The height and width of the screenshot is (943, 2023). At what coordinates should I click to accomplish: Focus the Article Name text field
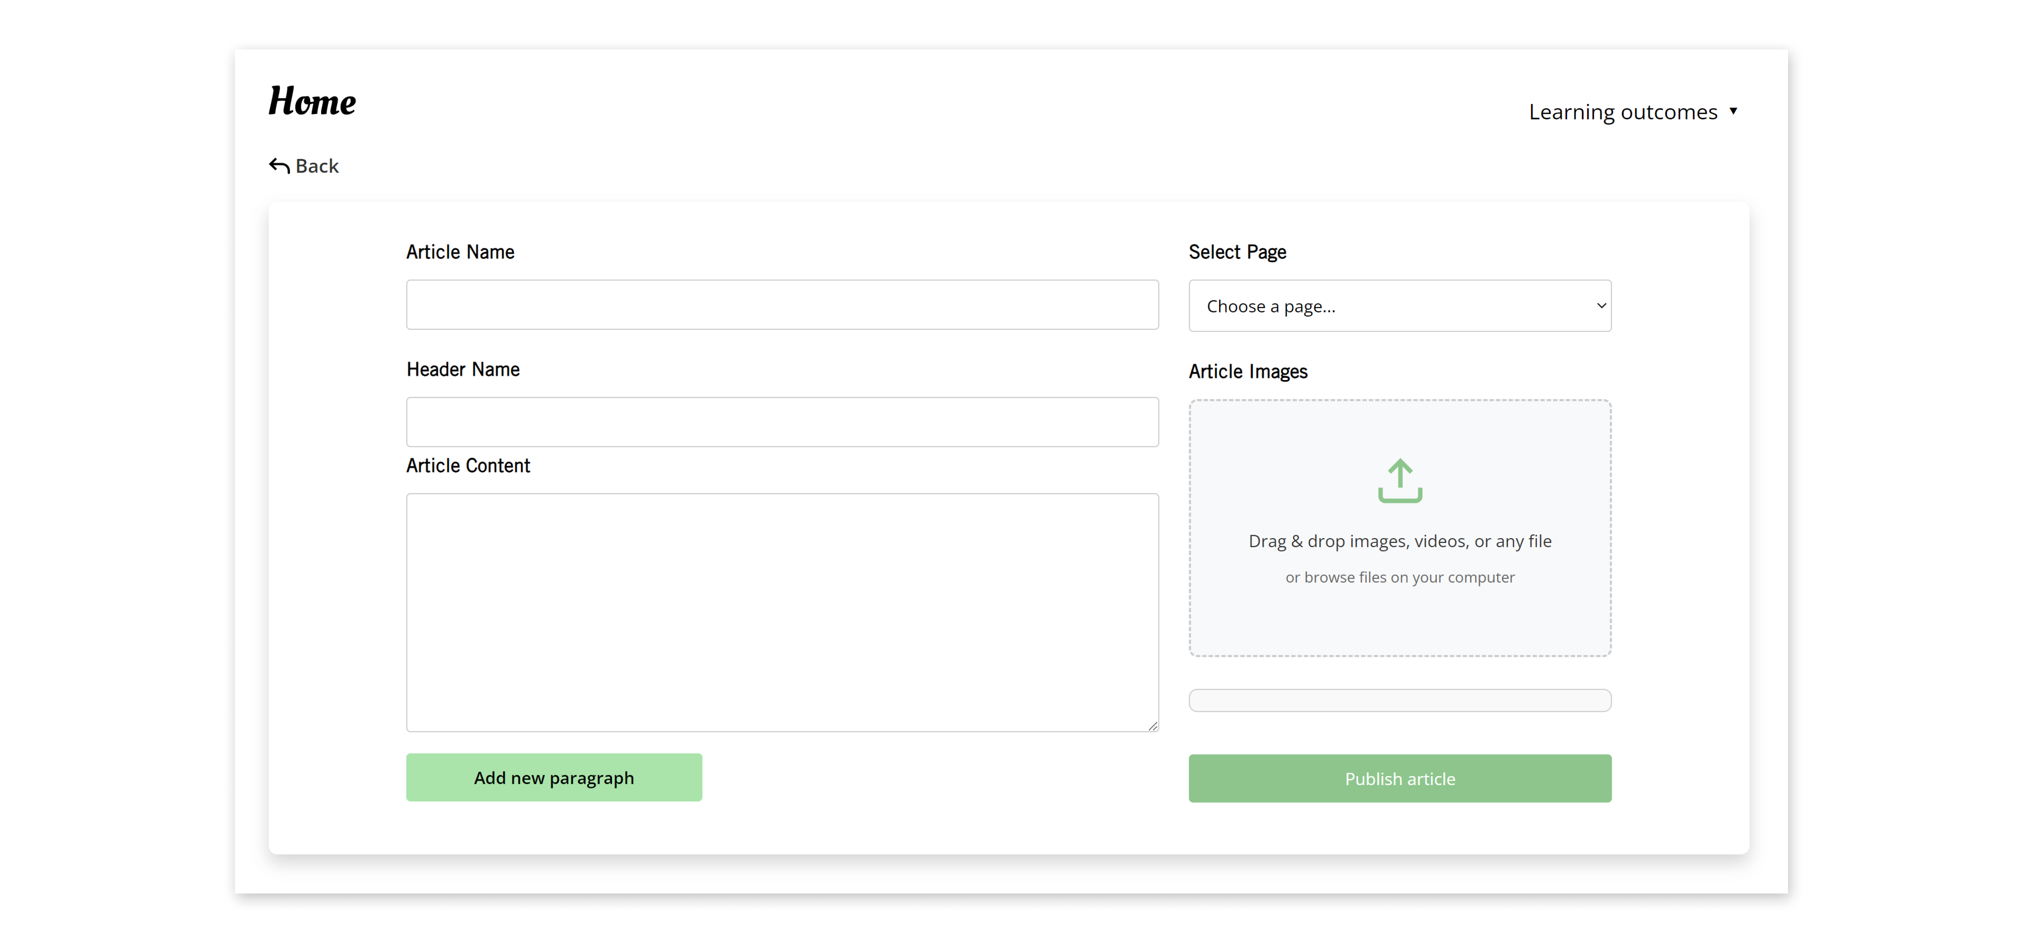click(782, 305)
